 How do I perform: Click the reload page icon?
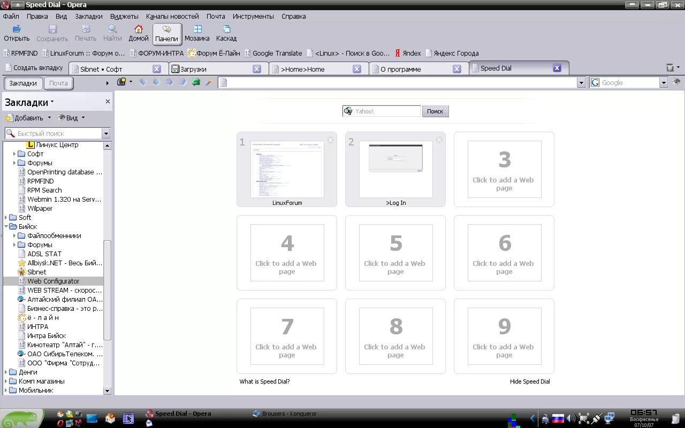click(196, 82)
